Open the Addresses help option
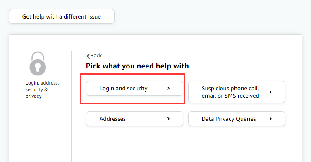This screenshot has width=311, height=162. point(134,119)
